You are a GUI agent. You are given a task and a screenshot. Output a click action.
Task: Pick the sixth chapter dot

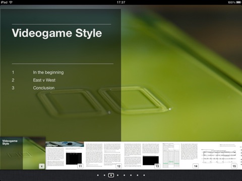click(x=131, y=175)
